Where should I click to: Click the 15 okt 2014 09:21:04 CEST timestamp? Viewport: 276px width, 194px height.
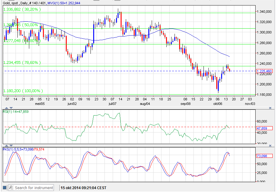coord(83,188)
